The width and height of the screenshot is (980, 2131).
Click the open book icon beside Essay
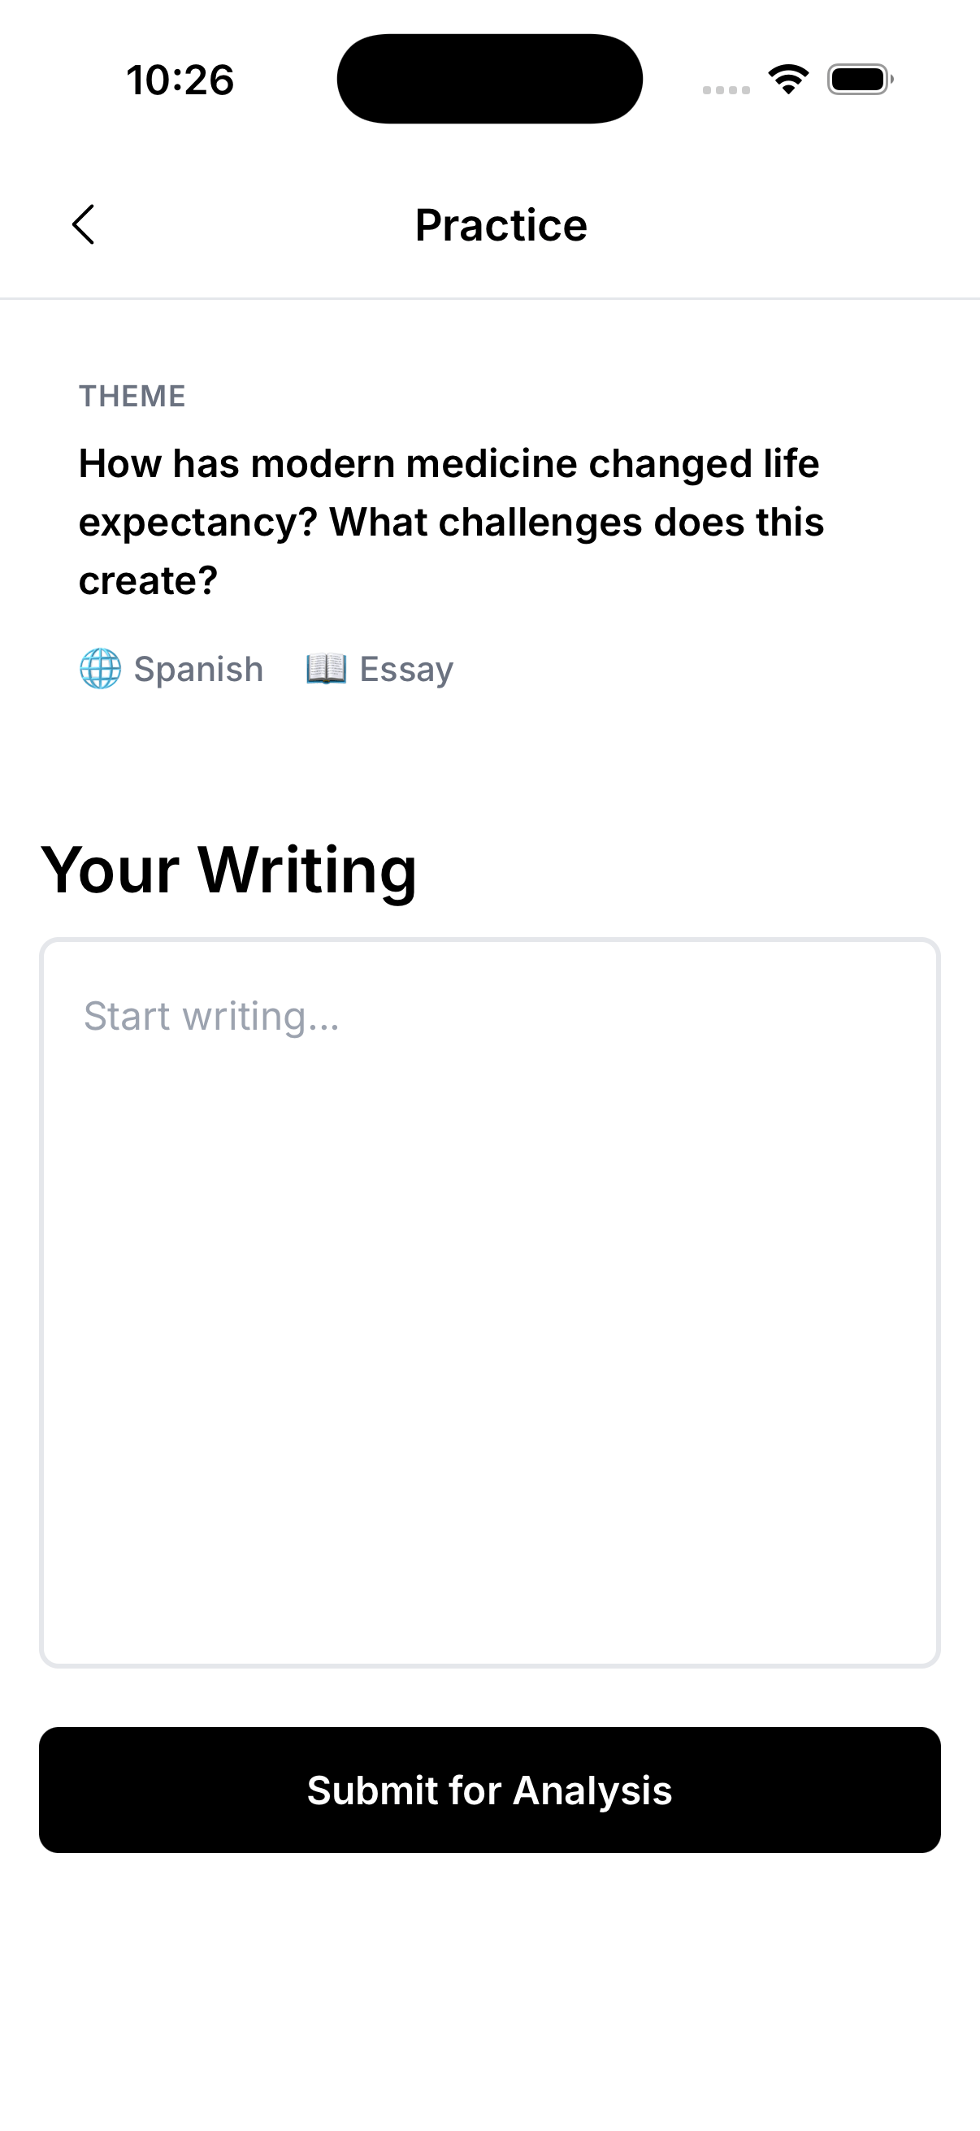pos(326,668)
